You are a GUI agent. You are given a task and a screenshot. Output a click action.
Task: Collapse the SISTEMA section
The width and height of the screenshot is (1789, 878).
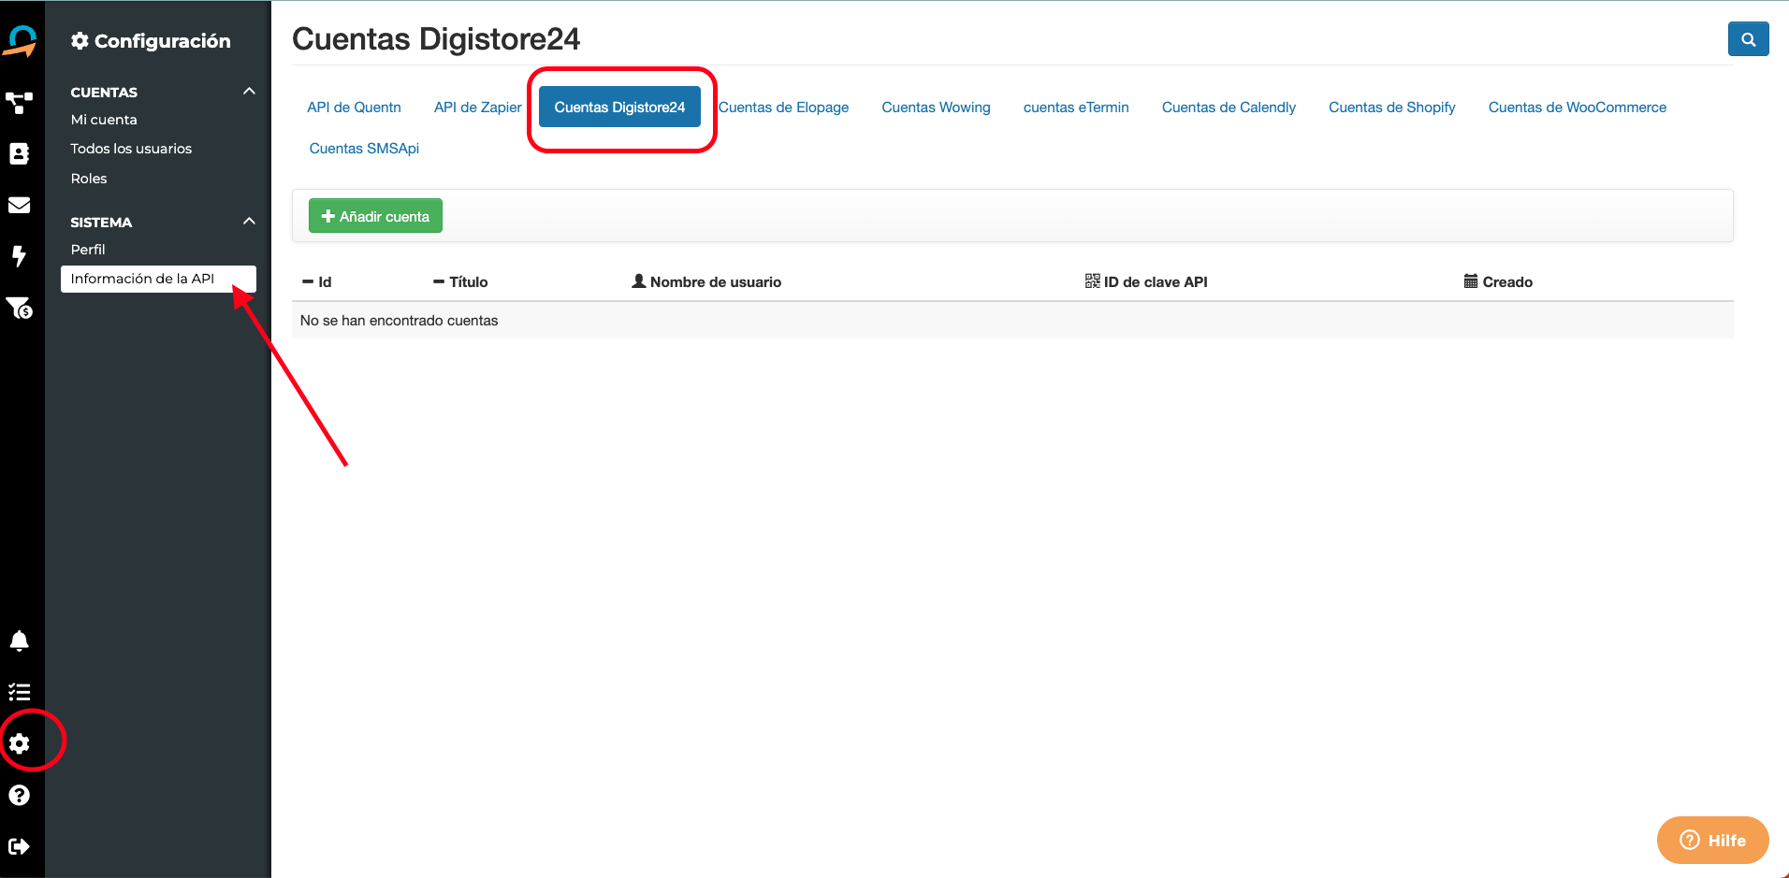click(x=249, y=222)
